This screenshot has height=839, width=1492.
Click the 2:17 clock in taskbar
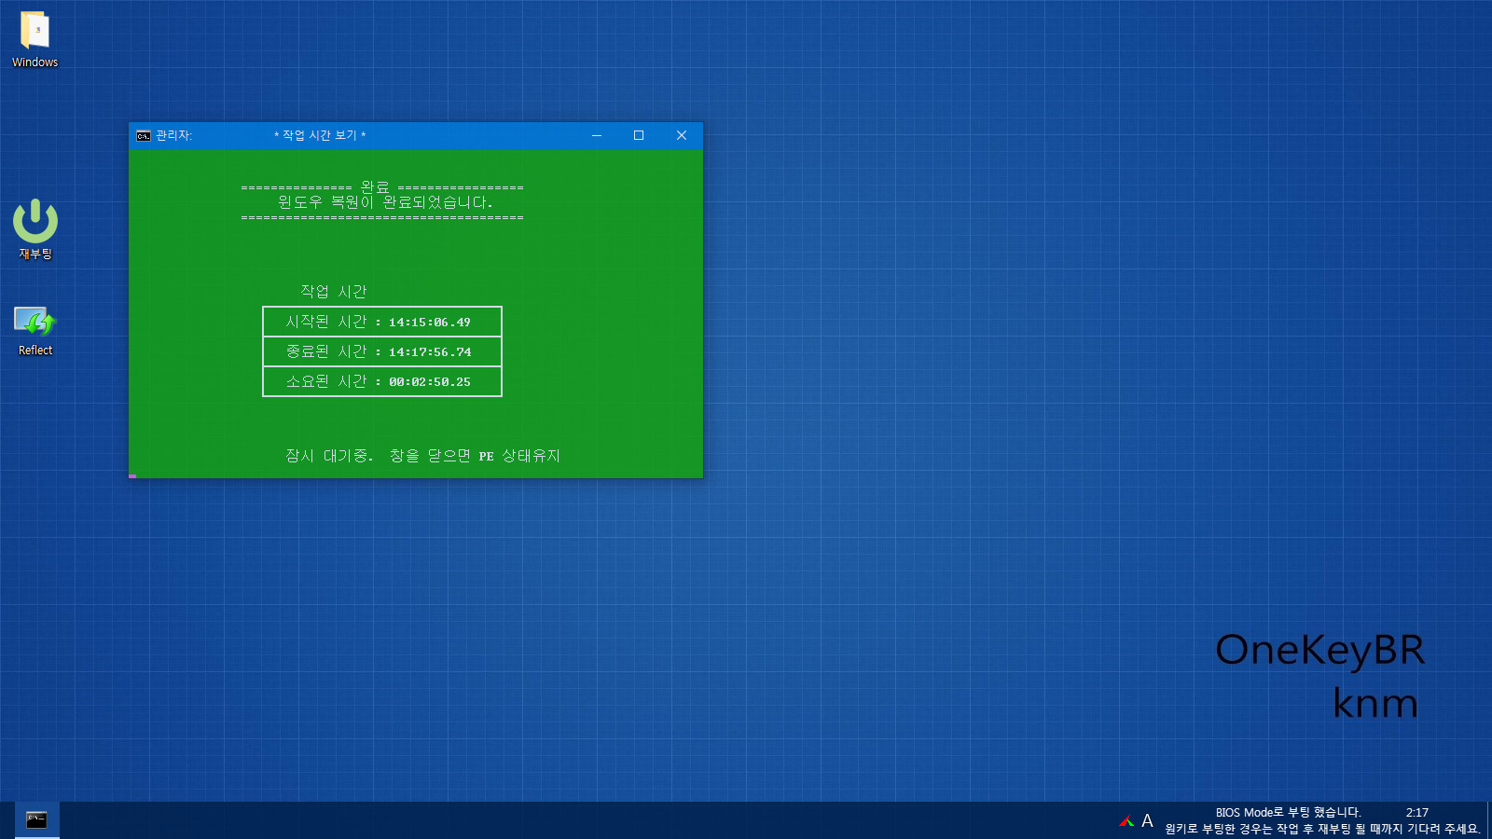click(x=1417, y=813)
